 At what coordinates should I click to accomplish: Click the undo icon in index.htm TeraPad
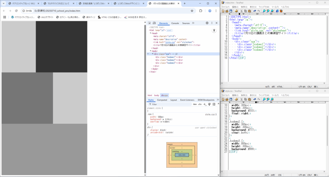[254, 11]
